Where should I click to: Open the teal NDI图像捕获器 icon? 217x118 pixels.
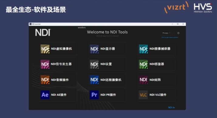pyautogui.click(x=143, y=49)
